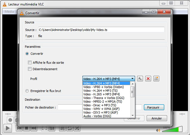The image size is (190, 135).
Task: Check the Désentrelacement option
Action: coord(30,69)
